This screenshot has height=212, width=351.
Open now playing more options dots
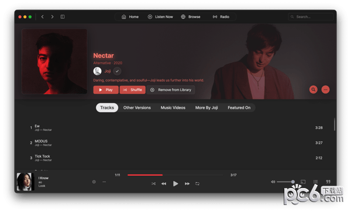104,182
